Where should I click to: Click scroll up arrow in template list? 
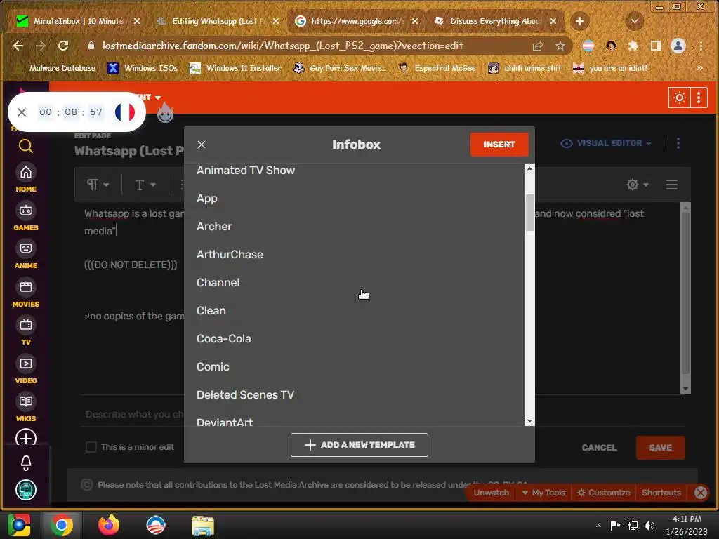pyautogui.click(x=529, y=168)
